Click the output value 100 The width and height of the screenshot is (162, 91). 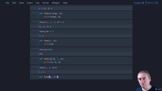[40, 54]
